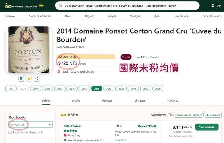Open the Discover menu
This screenshot has height=143, width=224.
click(x=10, y=16)
